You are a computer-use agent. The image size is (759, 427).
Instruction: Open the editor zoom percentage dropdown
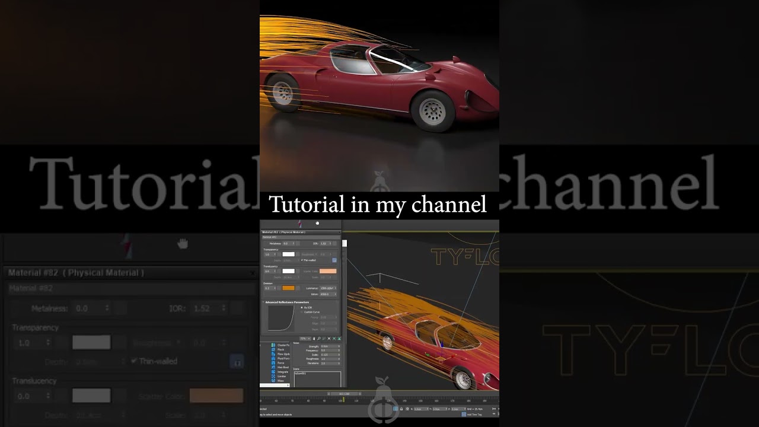pyautogui.click(x=305, y=339)
